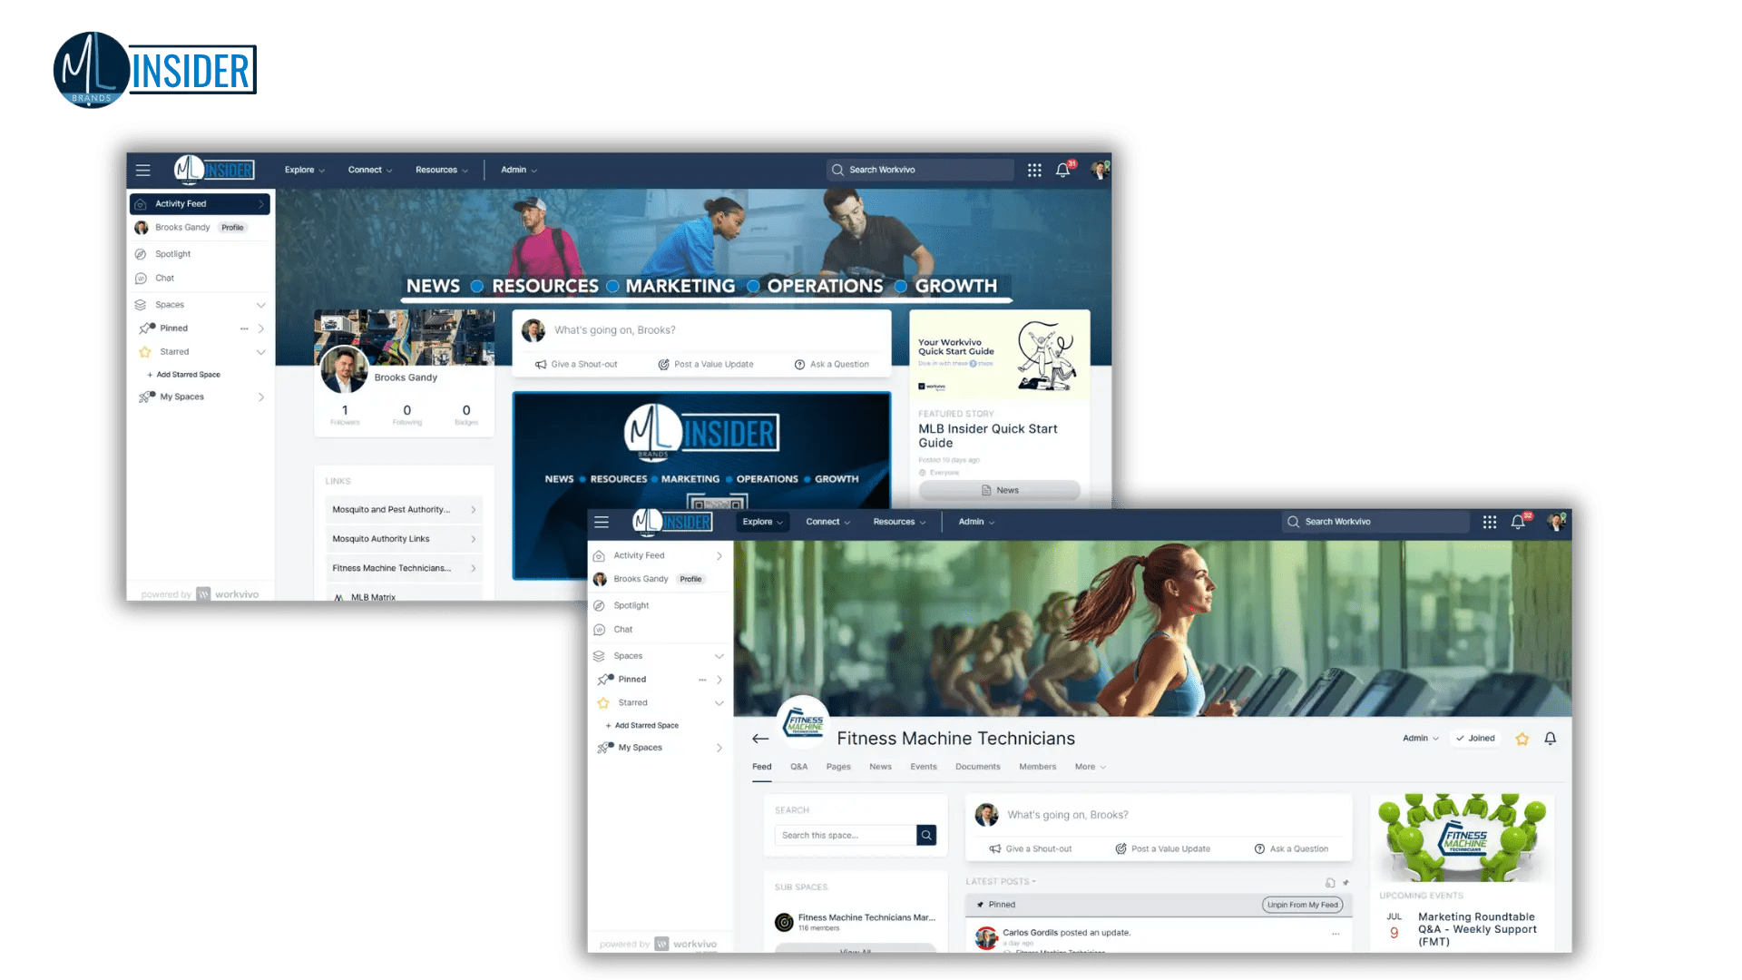Click user avatar in front window header
The height and width of the screenshot is (980, 1742).
tap(1556, 522)
